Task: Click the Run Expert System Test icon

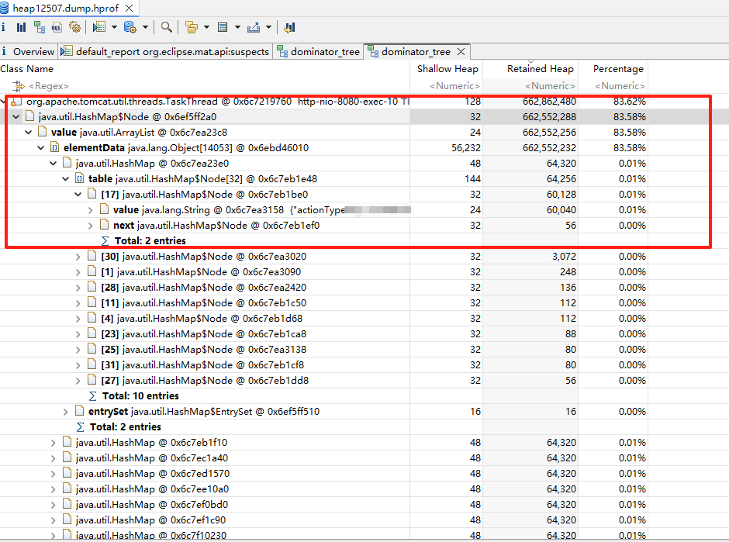Action: click(x=98, y=27)
